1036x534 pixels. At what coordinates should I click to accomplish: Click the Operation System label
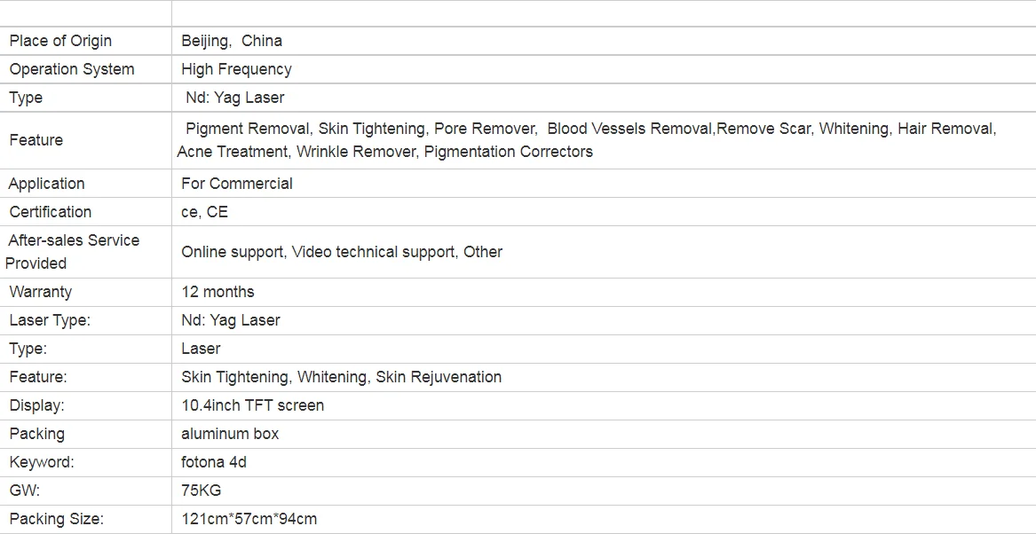point(71,69)
